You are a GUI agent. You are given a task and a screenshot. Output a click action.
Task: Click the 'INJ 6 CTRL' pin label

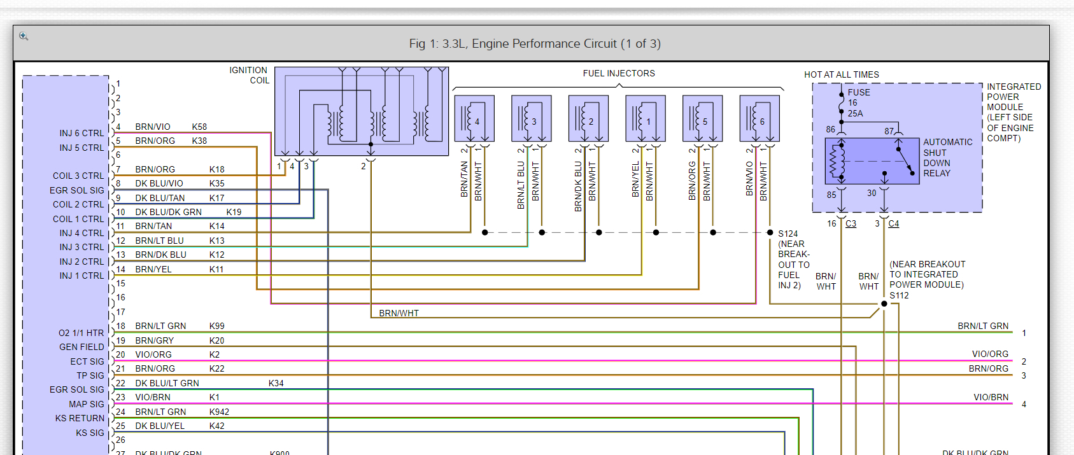81,134
